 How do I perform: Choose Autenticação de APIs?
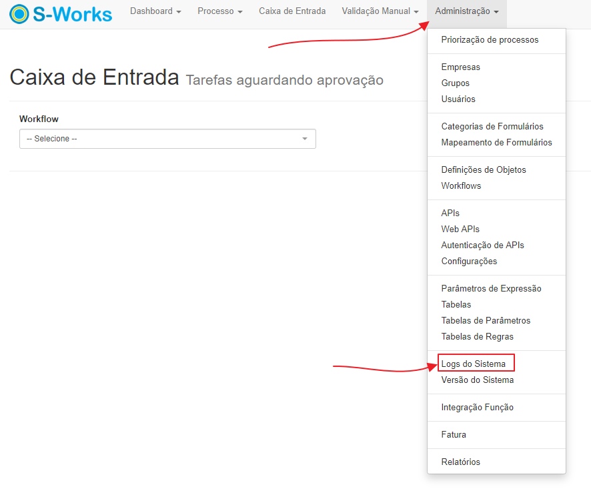(482, 245)
